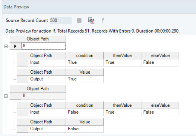Click condition column header in first record
This screenshot has width=196, height=136.
[x=85, y=55]
